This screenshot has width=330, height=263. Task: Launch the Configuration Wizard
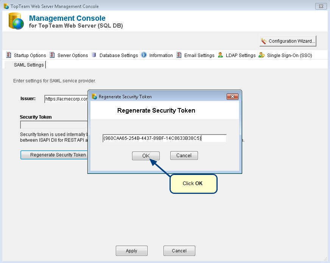pos(288,41)
